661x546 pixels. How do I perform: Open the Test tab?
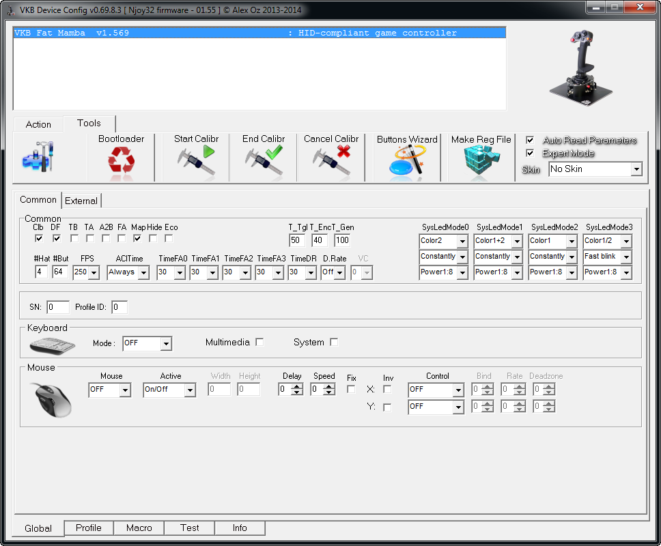click(189, 528)
